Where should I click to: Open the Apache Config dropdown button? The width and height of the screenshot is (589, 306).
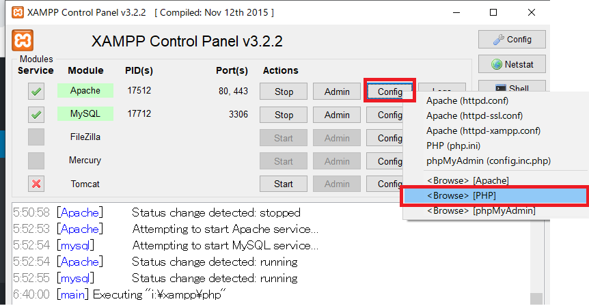coord(389,92)
